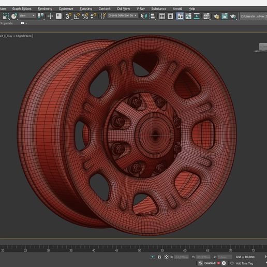The width and height of the screenshot is (267, 267).
Task: Open the Scripting menu
Action: tap(86, 9)
